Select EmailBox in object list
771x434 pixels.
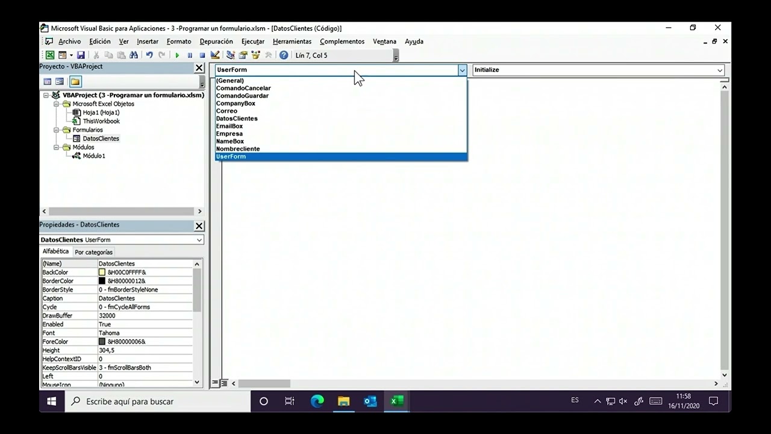pyautogui.click(x=341, y=126)
